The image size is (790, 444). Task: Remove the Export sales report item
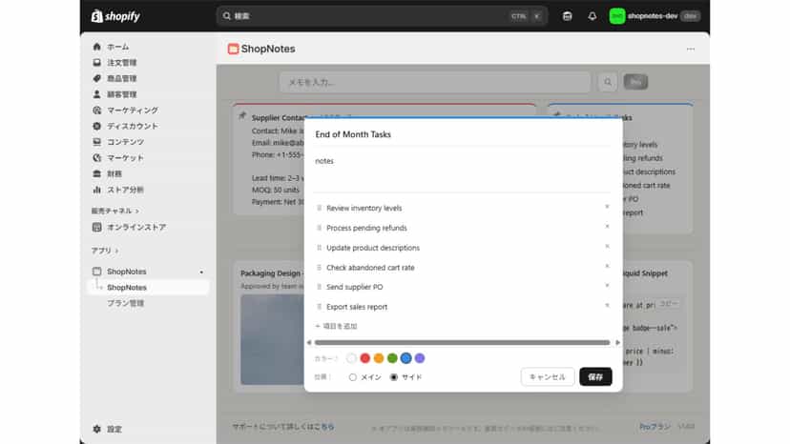coord(607,305)
